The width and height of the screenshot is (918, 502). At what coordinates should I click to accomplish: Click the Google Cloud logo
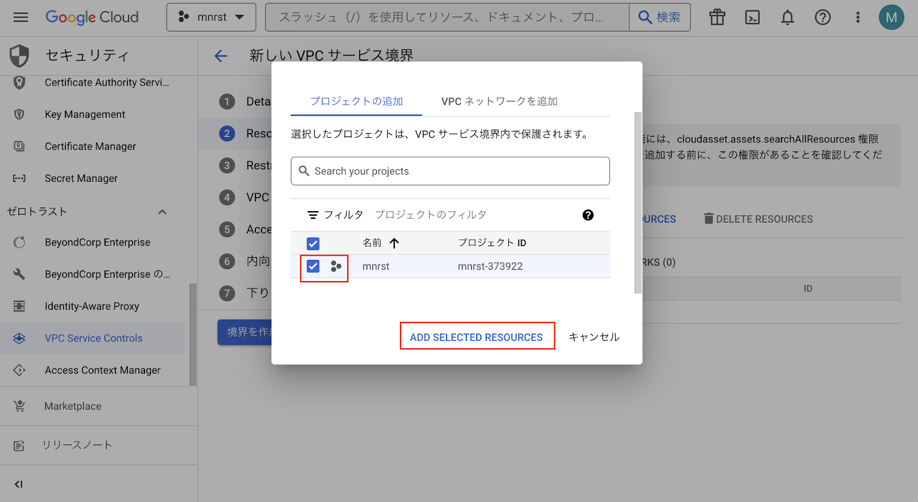[x=92, y=17]
